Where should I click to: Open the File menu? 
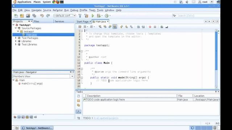(x=14, y=10)
